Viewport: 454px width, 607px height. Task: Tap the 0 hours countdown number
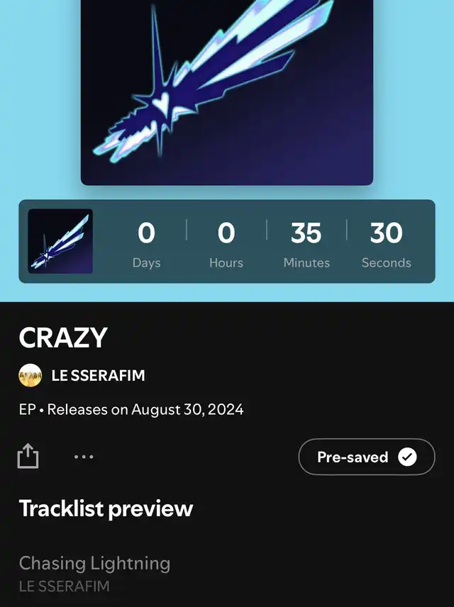pyautogui.click(x=226, y=233)
